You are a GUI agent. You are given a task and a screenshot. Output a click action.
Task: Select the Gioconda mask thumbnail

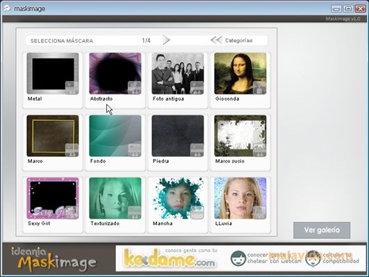click(x=240, y=74)
